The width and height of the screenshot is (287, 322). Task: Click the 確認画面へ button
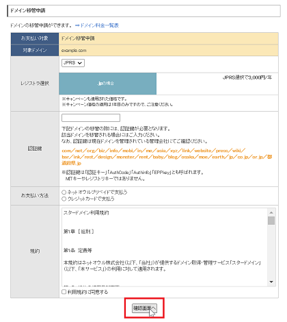click(144, 308)
